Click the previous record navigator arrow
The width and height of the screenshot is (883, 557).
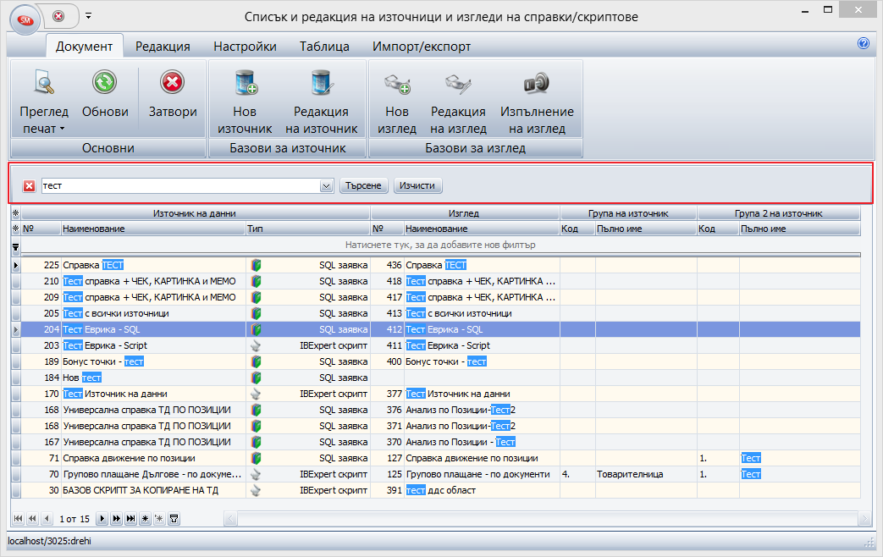point(47,519)
